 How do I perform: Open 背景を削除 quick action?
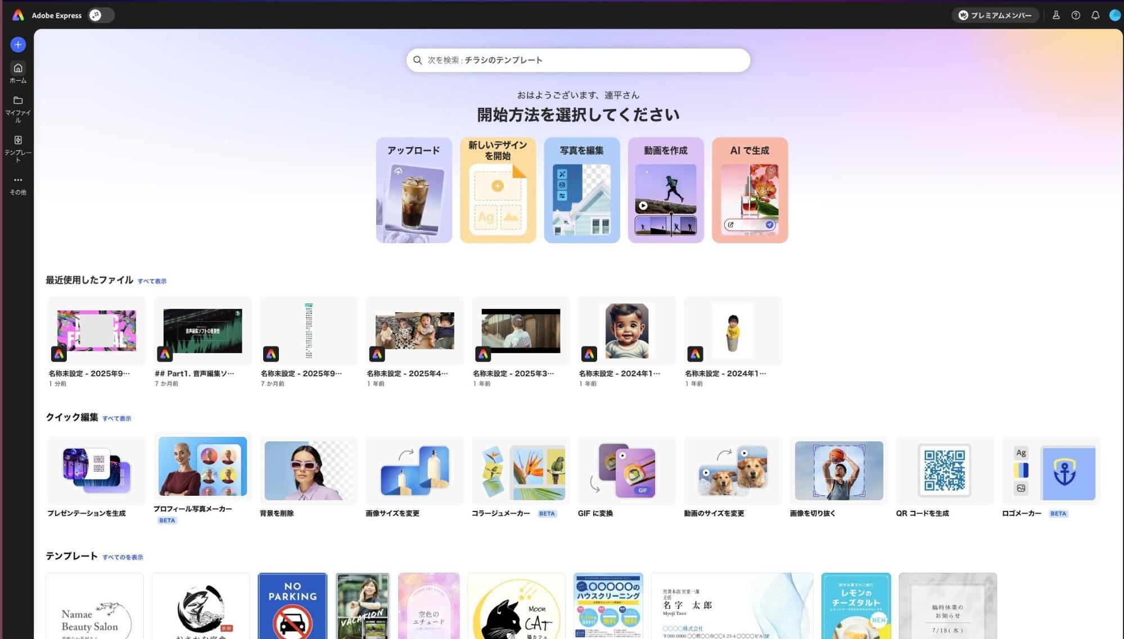pos(308,477)
